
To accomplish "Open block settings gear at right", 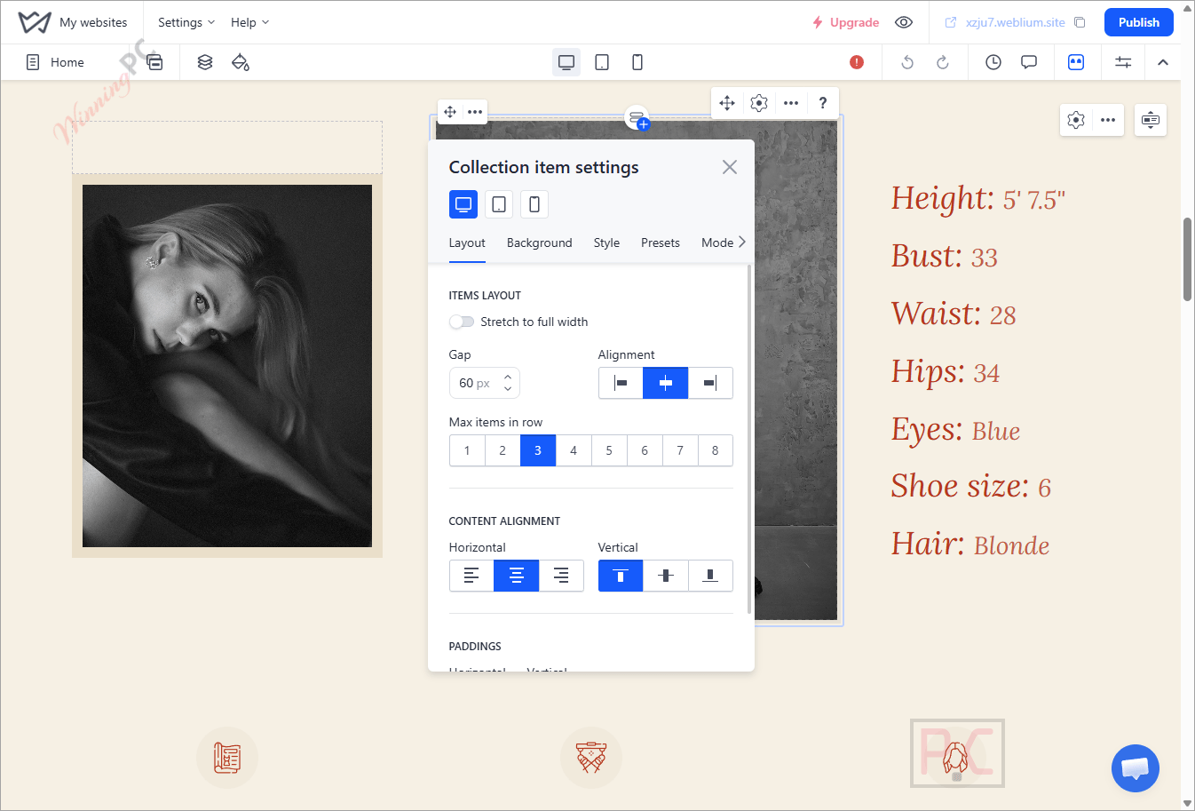I will click(1076, 120).
